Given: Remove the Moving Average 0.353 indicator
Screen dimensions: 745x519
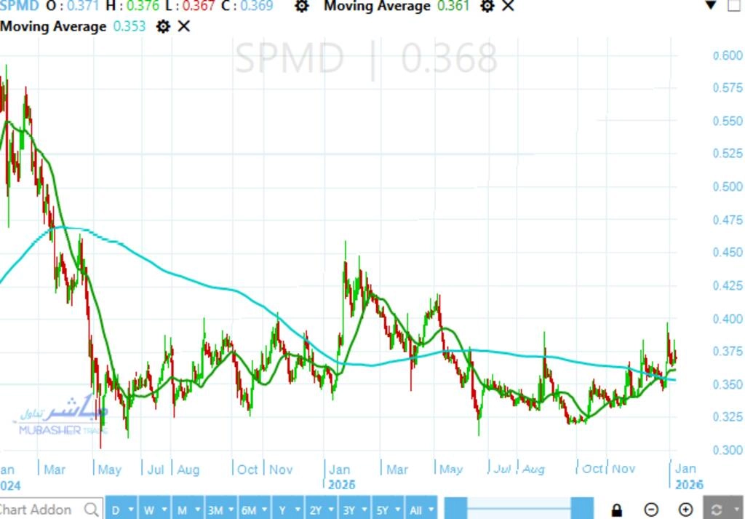Looking at the screenshot, I should [184, 26].
